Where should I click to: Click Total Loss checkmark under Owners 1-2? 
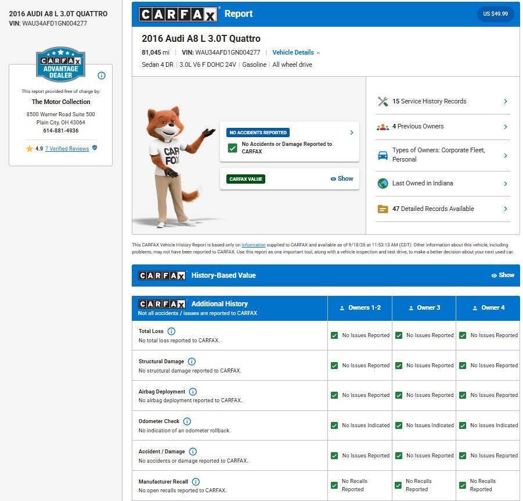tap(334, 335)
